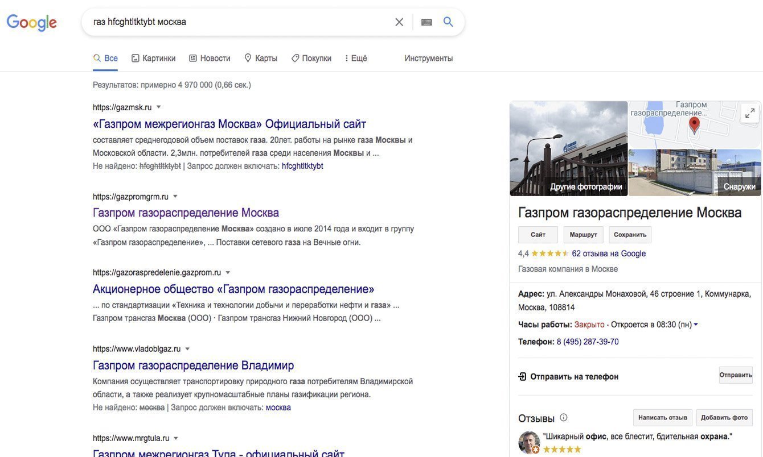Click the Отправить на телефон label
763x457 pixels.
pyautogui.click(x=574, y=376)
